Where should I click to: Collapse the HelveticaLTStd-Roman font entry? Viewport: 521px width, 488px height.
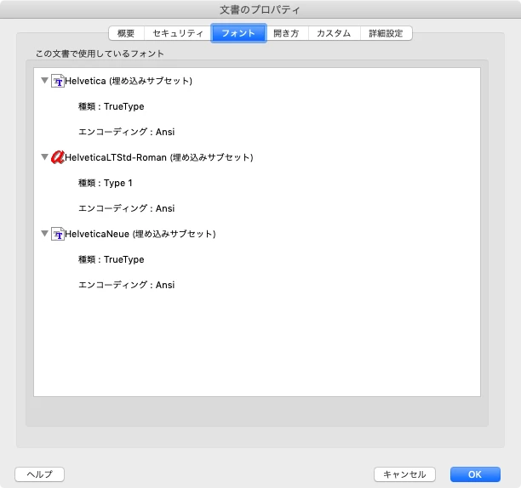[44, 157]
